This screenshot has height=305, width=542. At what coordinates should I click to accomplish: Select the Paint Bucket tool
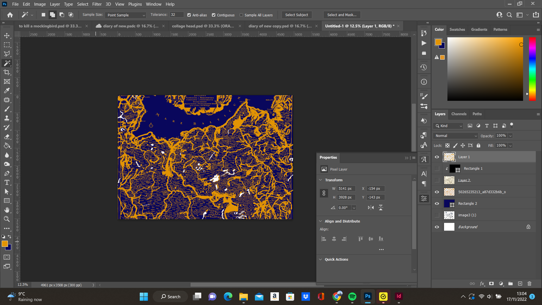(x=7, y=145)
